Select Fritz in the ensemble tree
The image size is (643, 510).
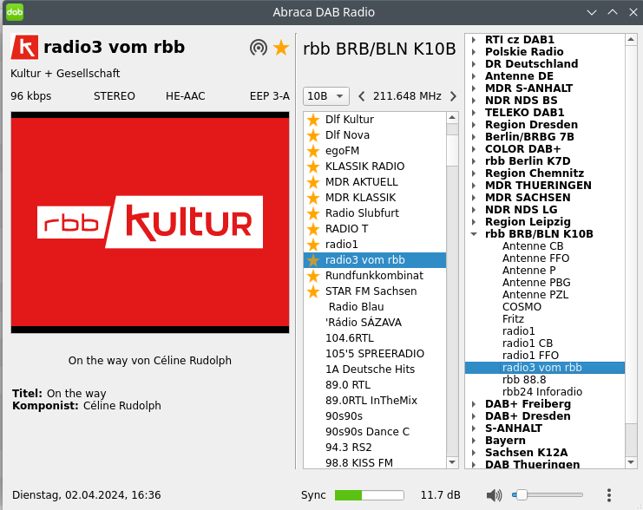(x=513, y=319)
